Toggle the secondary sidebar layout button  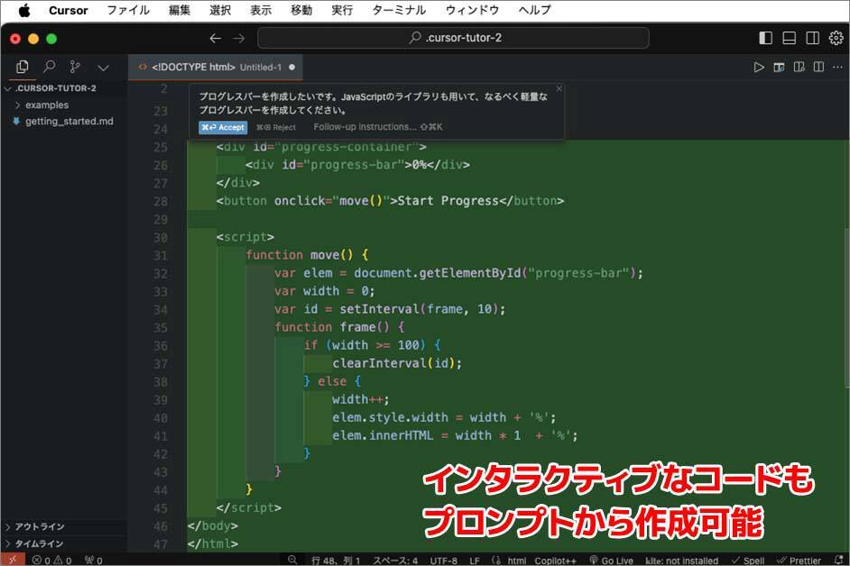point(812,38)
